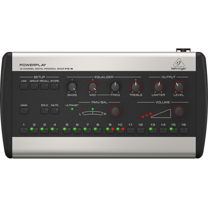Toggle the MUTE button
This screenshot has height=208, width=208.
pos(55,111)
